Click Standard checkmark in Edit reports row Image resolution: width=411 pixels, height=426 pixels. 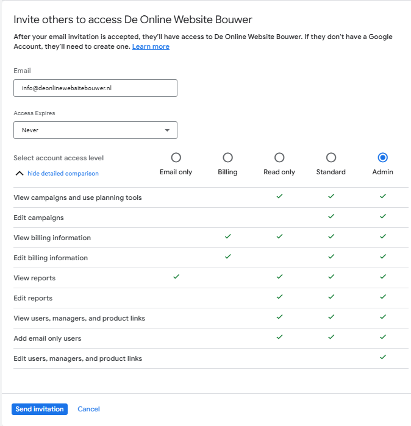coord(331,297)
